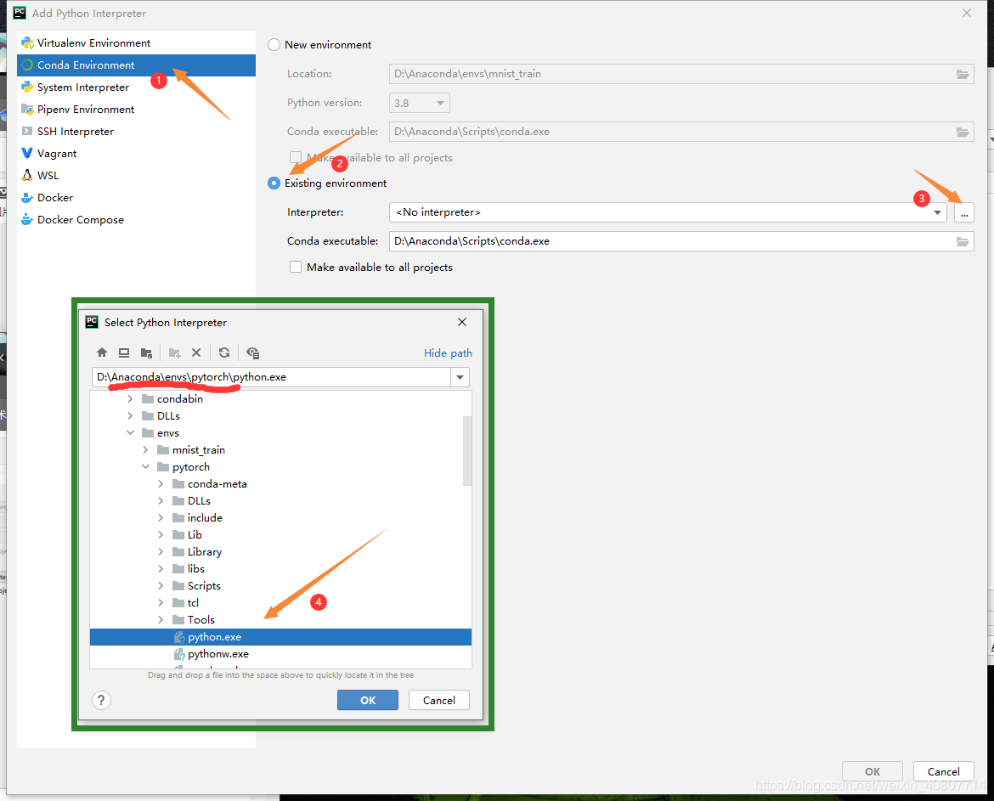Select System Interpreter in sidebar
This screenshot has width=994, height=801.
point(136,87)
